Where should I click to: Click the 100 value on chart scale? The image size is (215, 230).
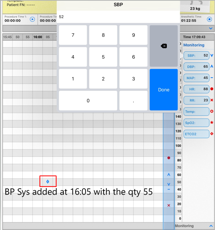[x=178, y=146]
